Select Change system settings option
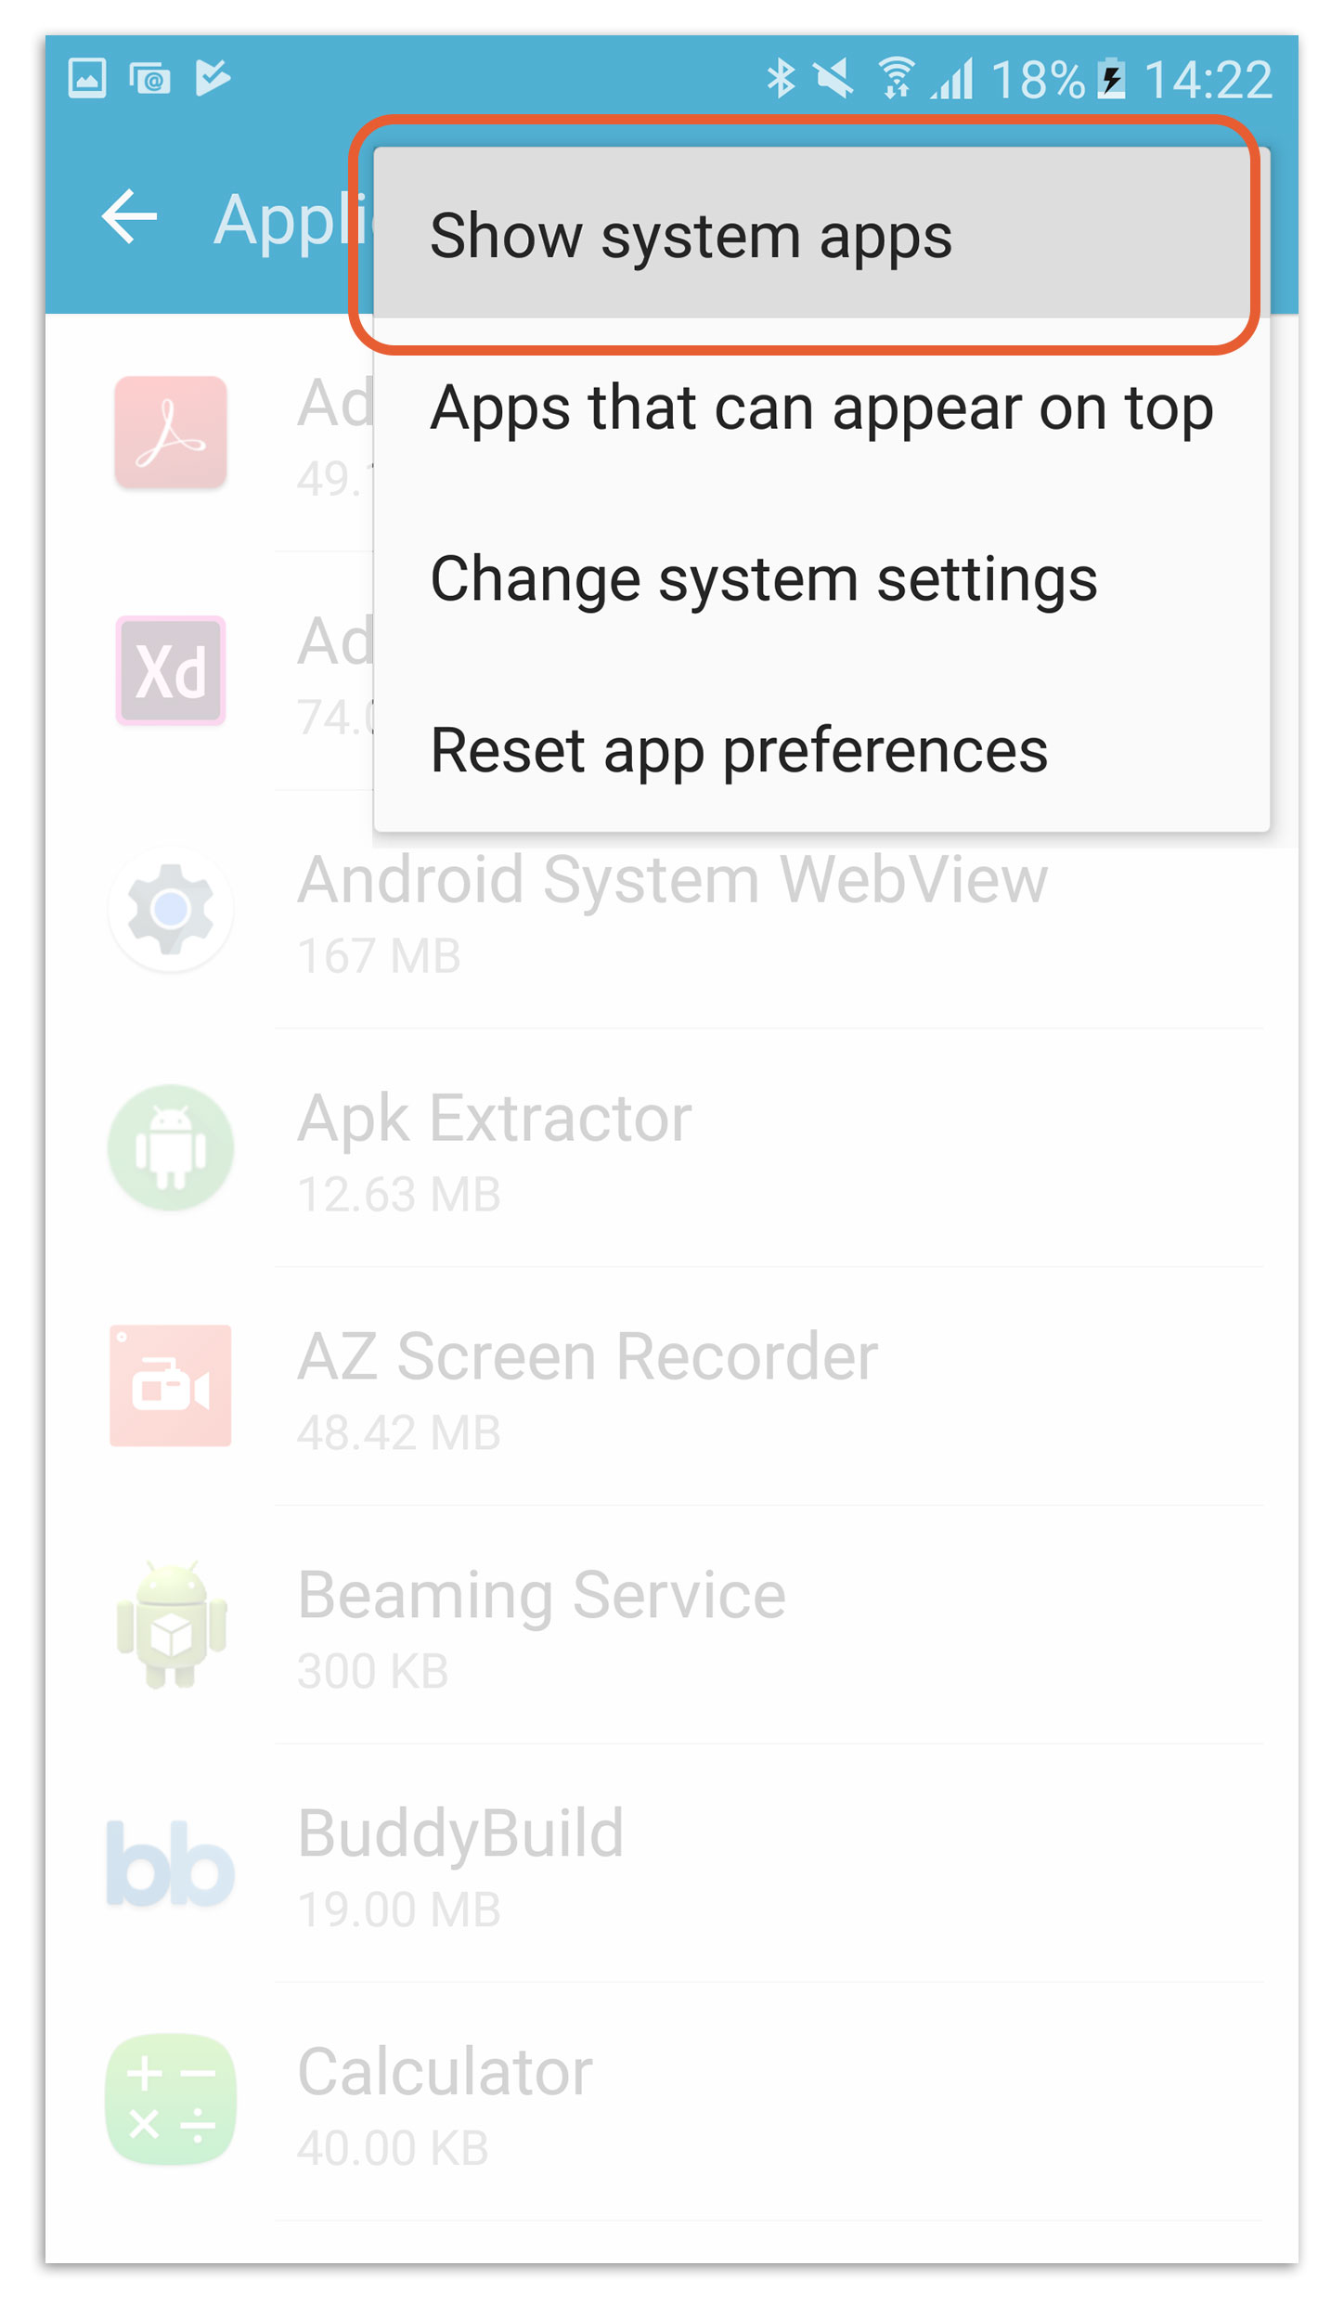Viewport: 1344px width, 2318px height. tap(821, 578)
